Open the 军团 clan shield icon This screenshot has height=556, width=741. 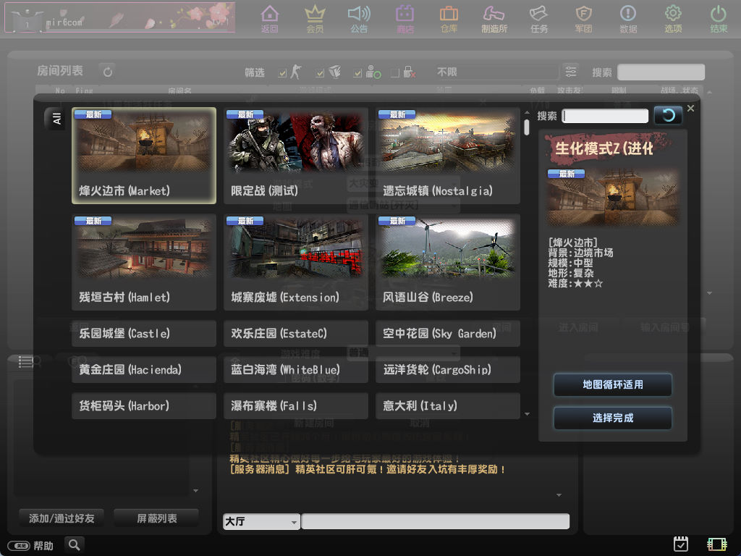[x=584, y=19]
